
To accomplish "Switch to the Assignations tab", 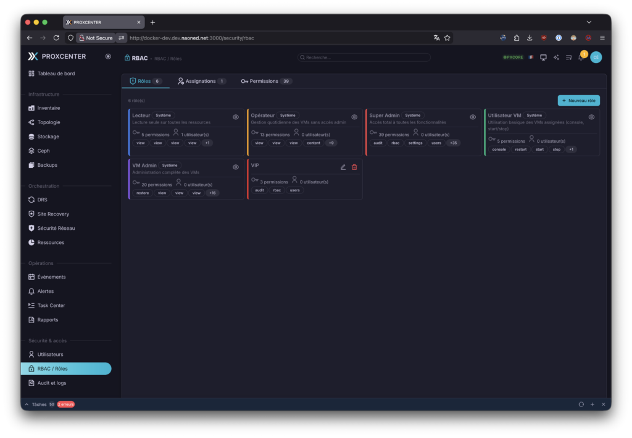I will (201, 81).
